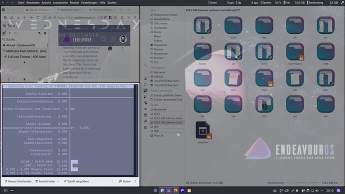Add new tab in Tabs sidebar
Screen dimensions: 345x194
24,62
